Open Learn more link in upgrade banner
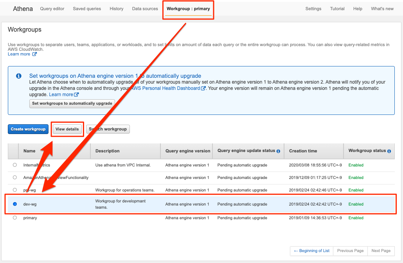The height and width of the screenshot is (263, 403). (61, 95)
